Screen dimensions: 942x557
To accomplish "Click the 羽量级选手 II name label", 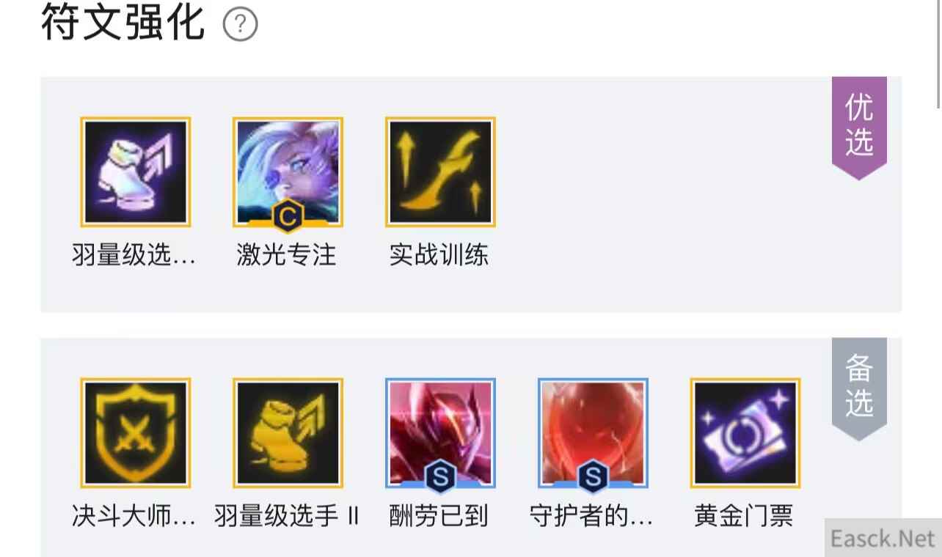I will pos(287,516).
